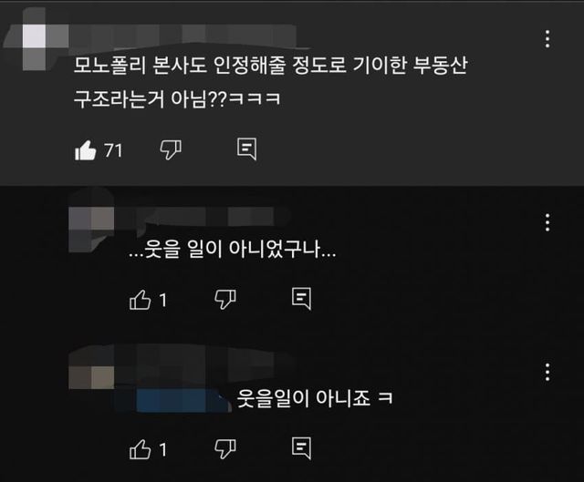Viewport: 584px width, 482px height.
Task: Open three-dot menu of the top comment
Action: 547,39
